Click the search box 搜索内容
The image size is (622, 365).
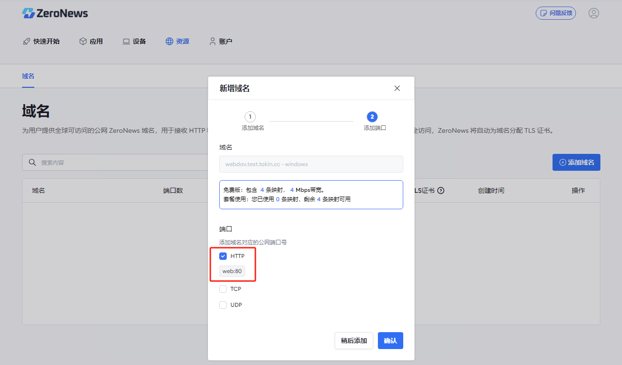pos(115,162)
